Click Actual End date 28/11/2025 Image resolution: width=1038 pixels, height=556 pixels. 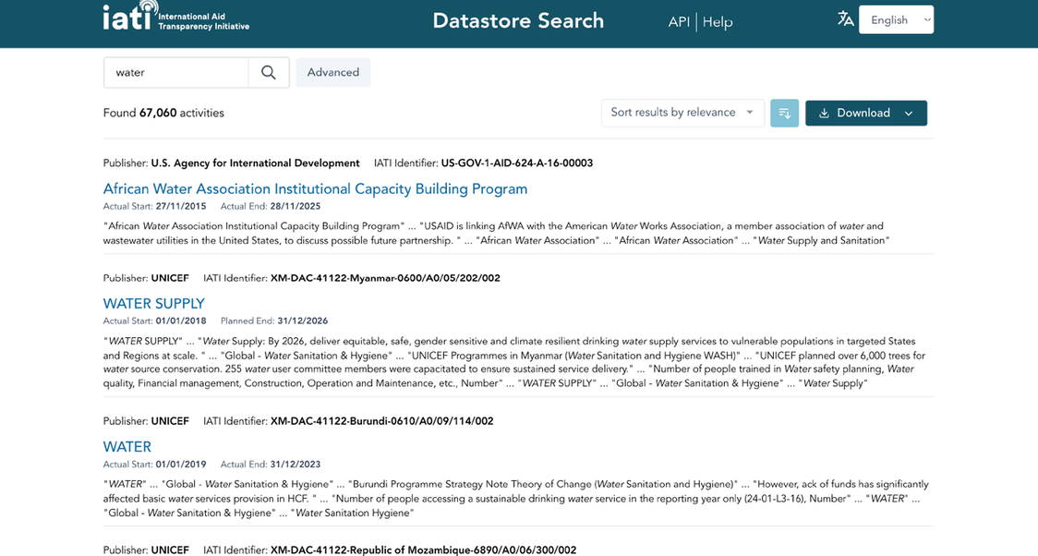point(296,207)
